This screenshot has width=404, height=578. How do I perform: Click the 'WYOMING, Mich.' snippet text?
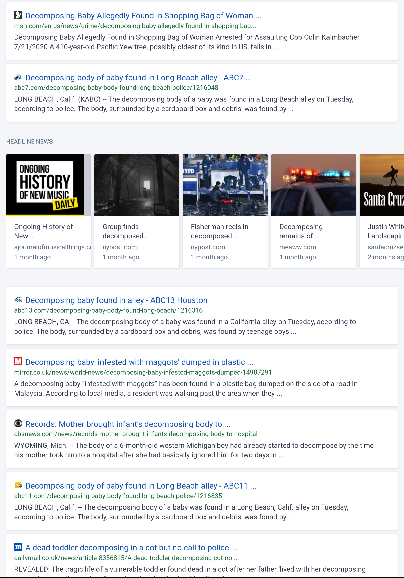[194, 450]
